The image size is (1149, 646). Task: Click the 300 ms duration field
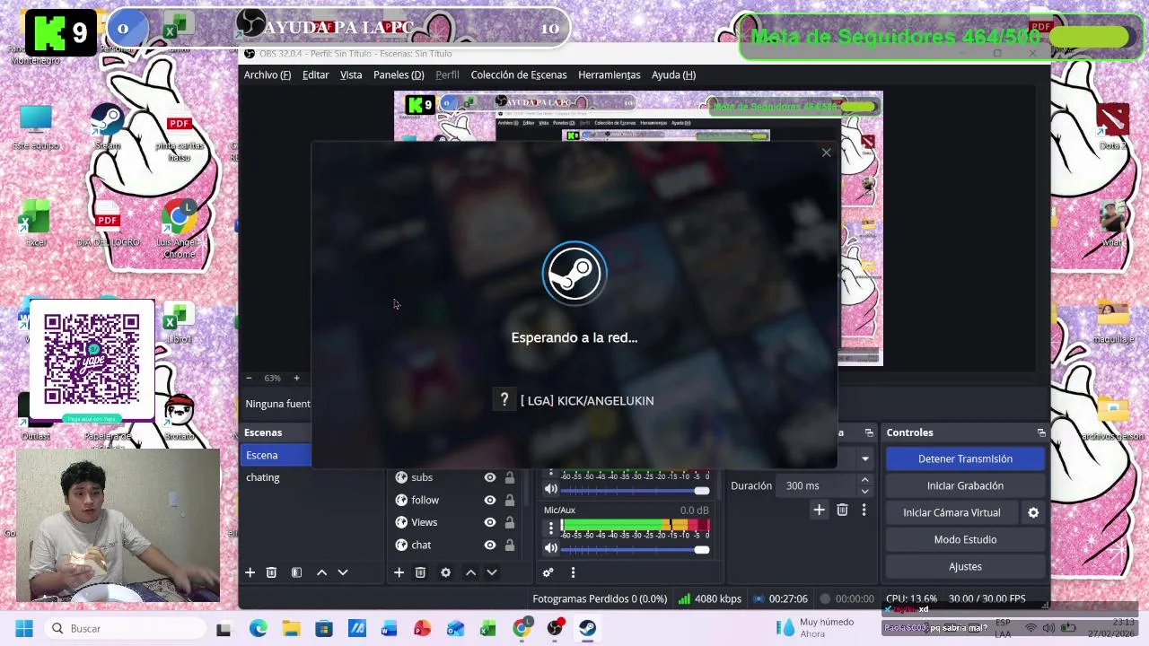click(817, 485)
